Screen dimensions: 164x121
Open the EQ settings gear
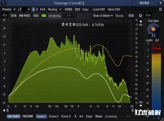140,16
